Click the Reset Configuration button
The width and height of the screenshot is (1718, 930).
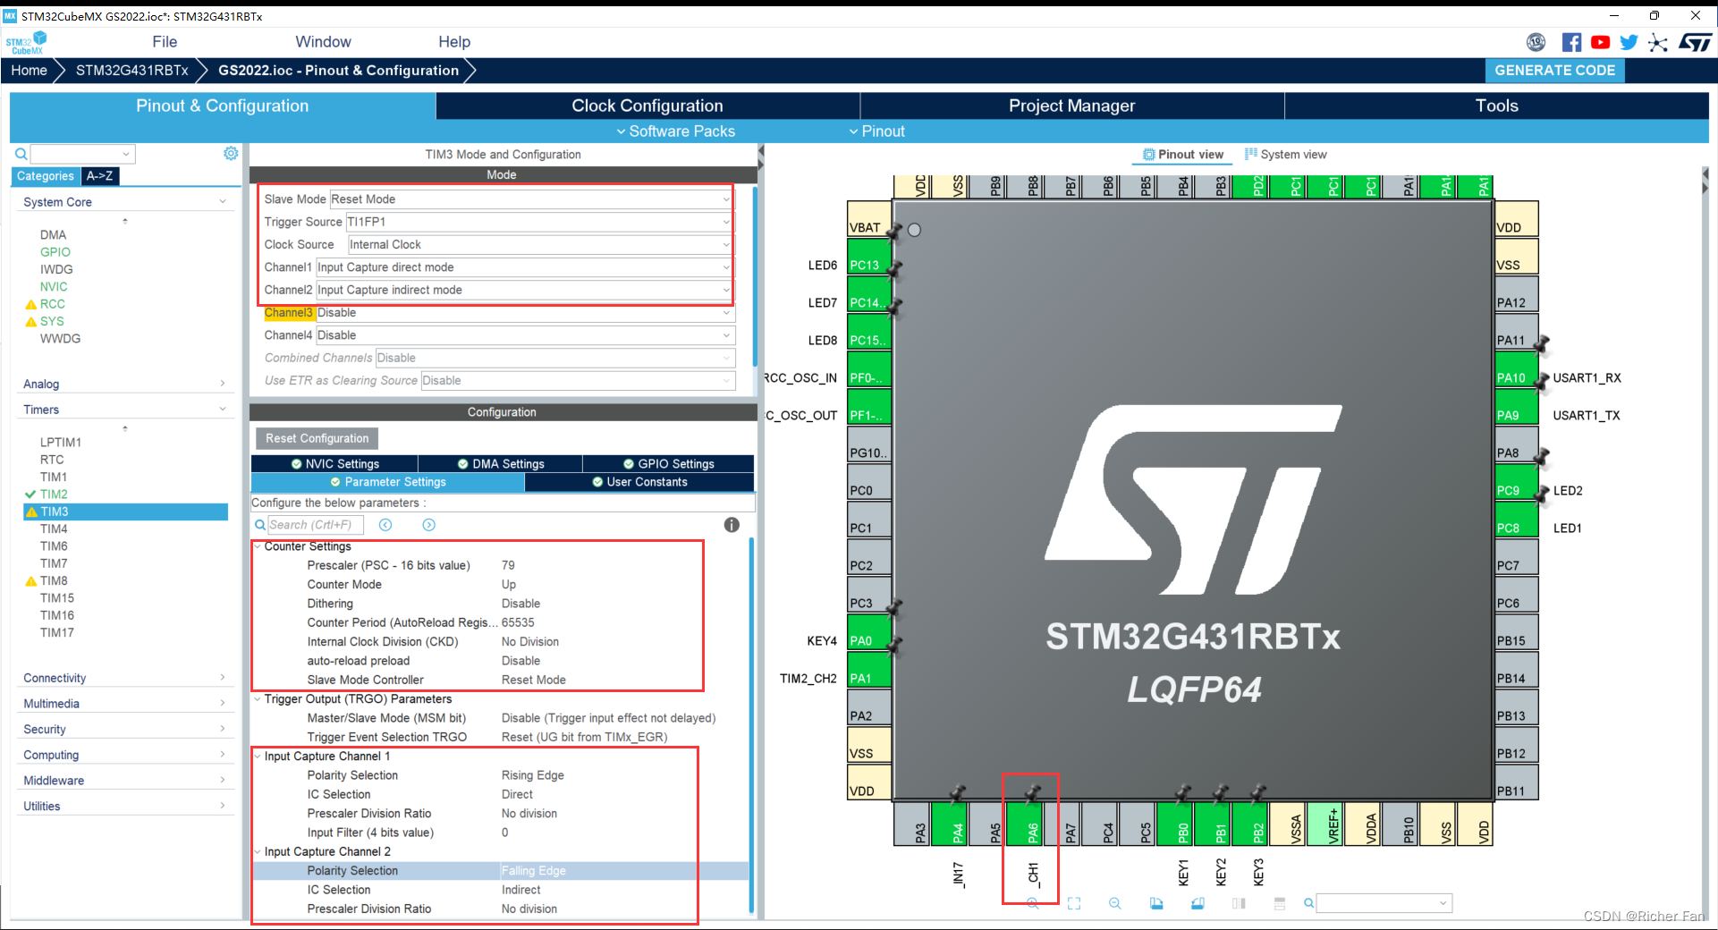coord(316,438)
